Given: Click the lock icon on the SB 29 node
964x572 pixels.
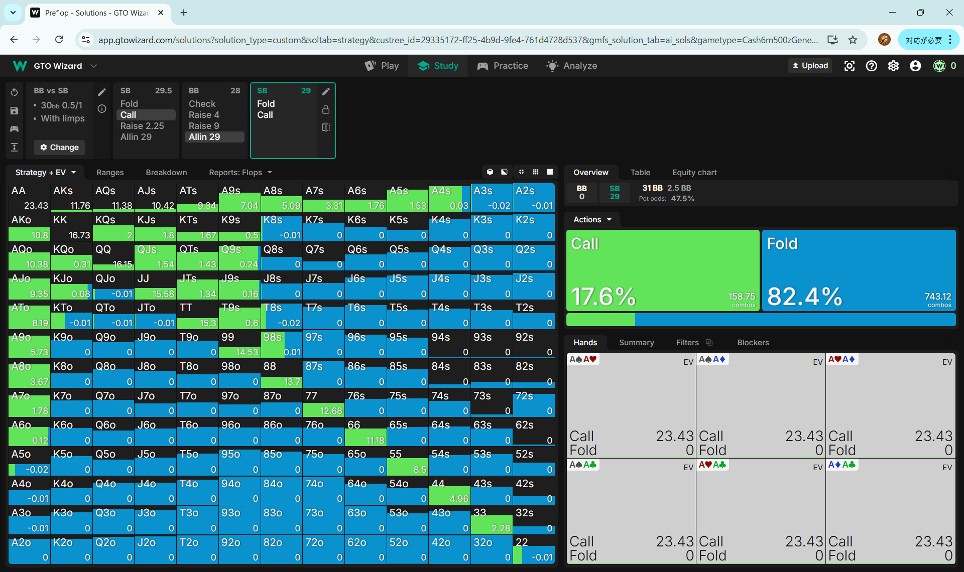Looking at the screenshot, I should [x=326, y=109].
